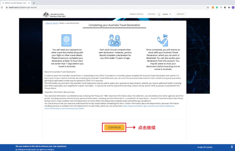Click the SIGNOUT button
235x151 pixels.
click(180, 14)
